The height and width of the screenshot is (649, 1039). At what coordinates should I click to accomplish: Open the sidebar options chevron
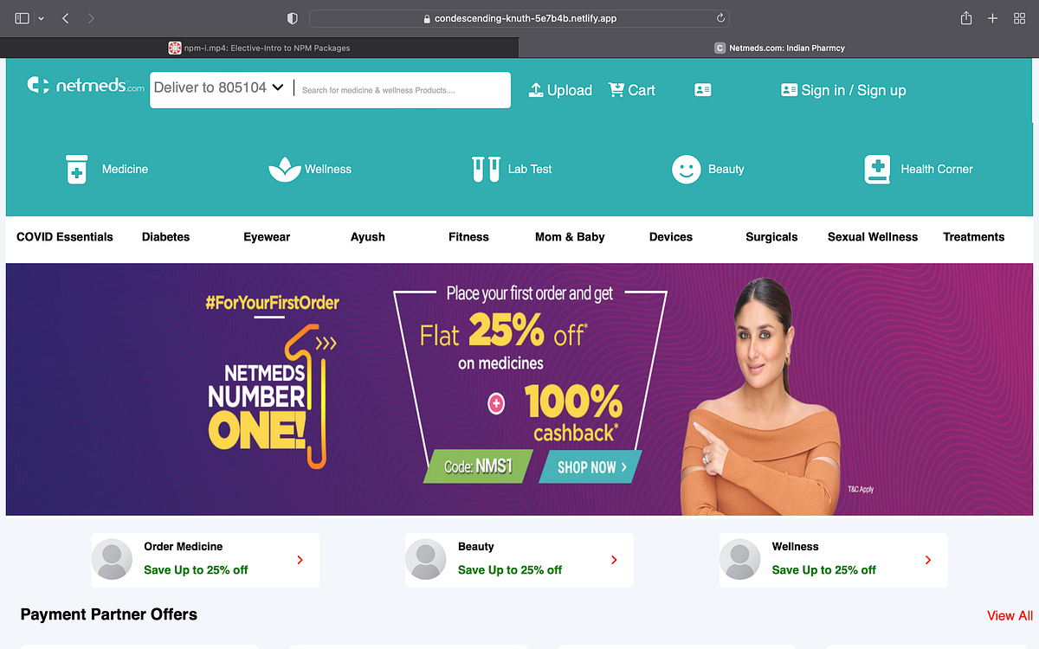pyautogui.click(x=41, y=18)
